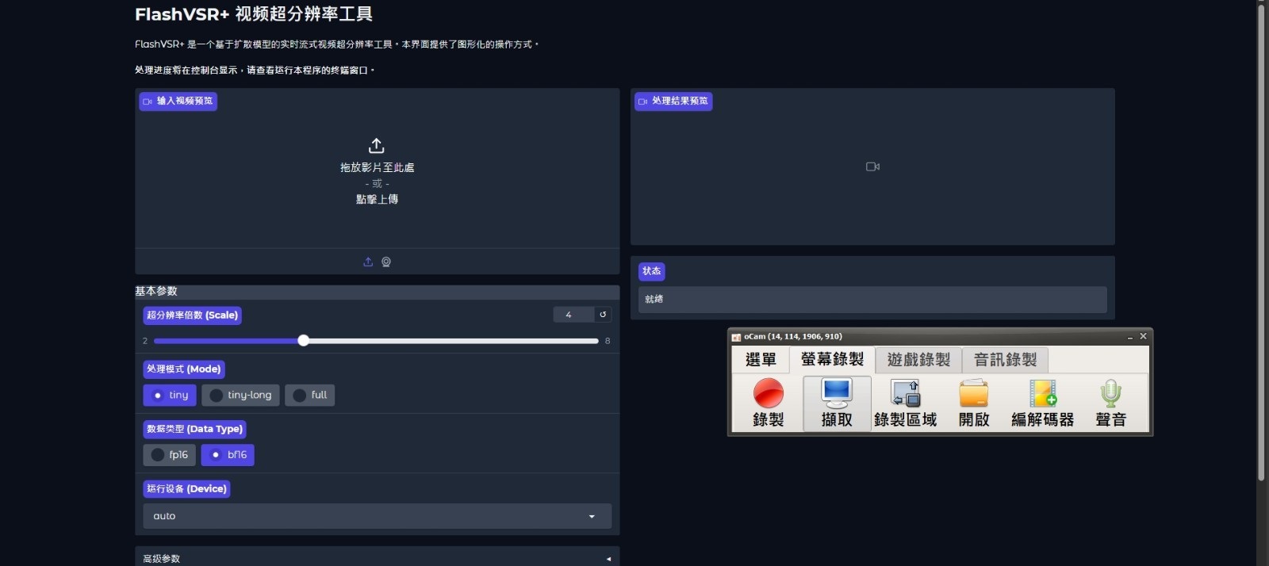The image size is (1269, 566).
Task: Click the 聲音 microphone icon
Action: click(x=1110, y=394)
